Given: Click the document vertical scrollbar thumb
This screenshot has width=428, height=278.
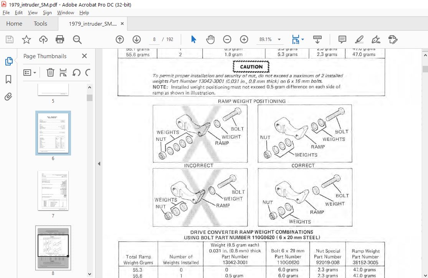Looking at the screenshot, I should pyautogui.click(x=425, y=69).
